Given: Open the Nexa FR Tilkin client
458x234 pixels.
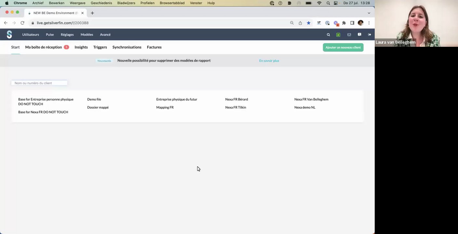Looking at the screenshot, I should coord(236,107).
